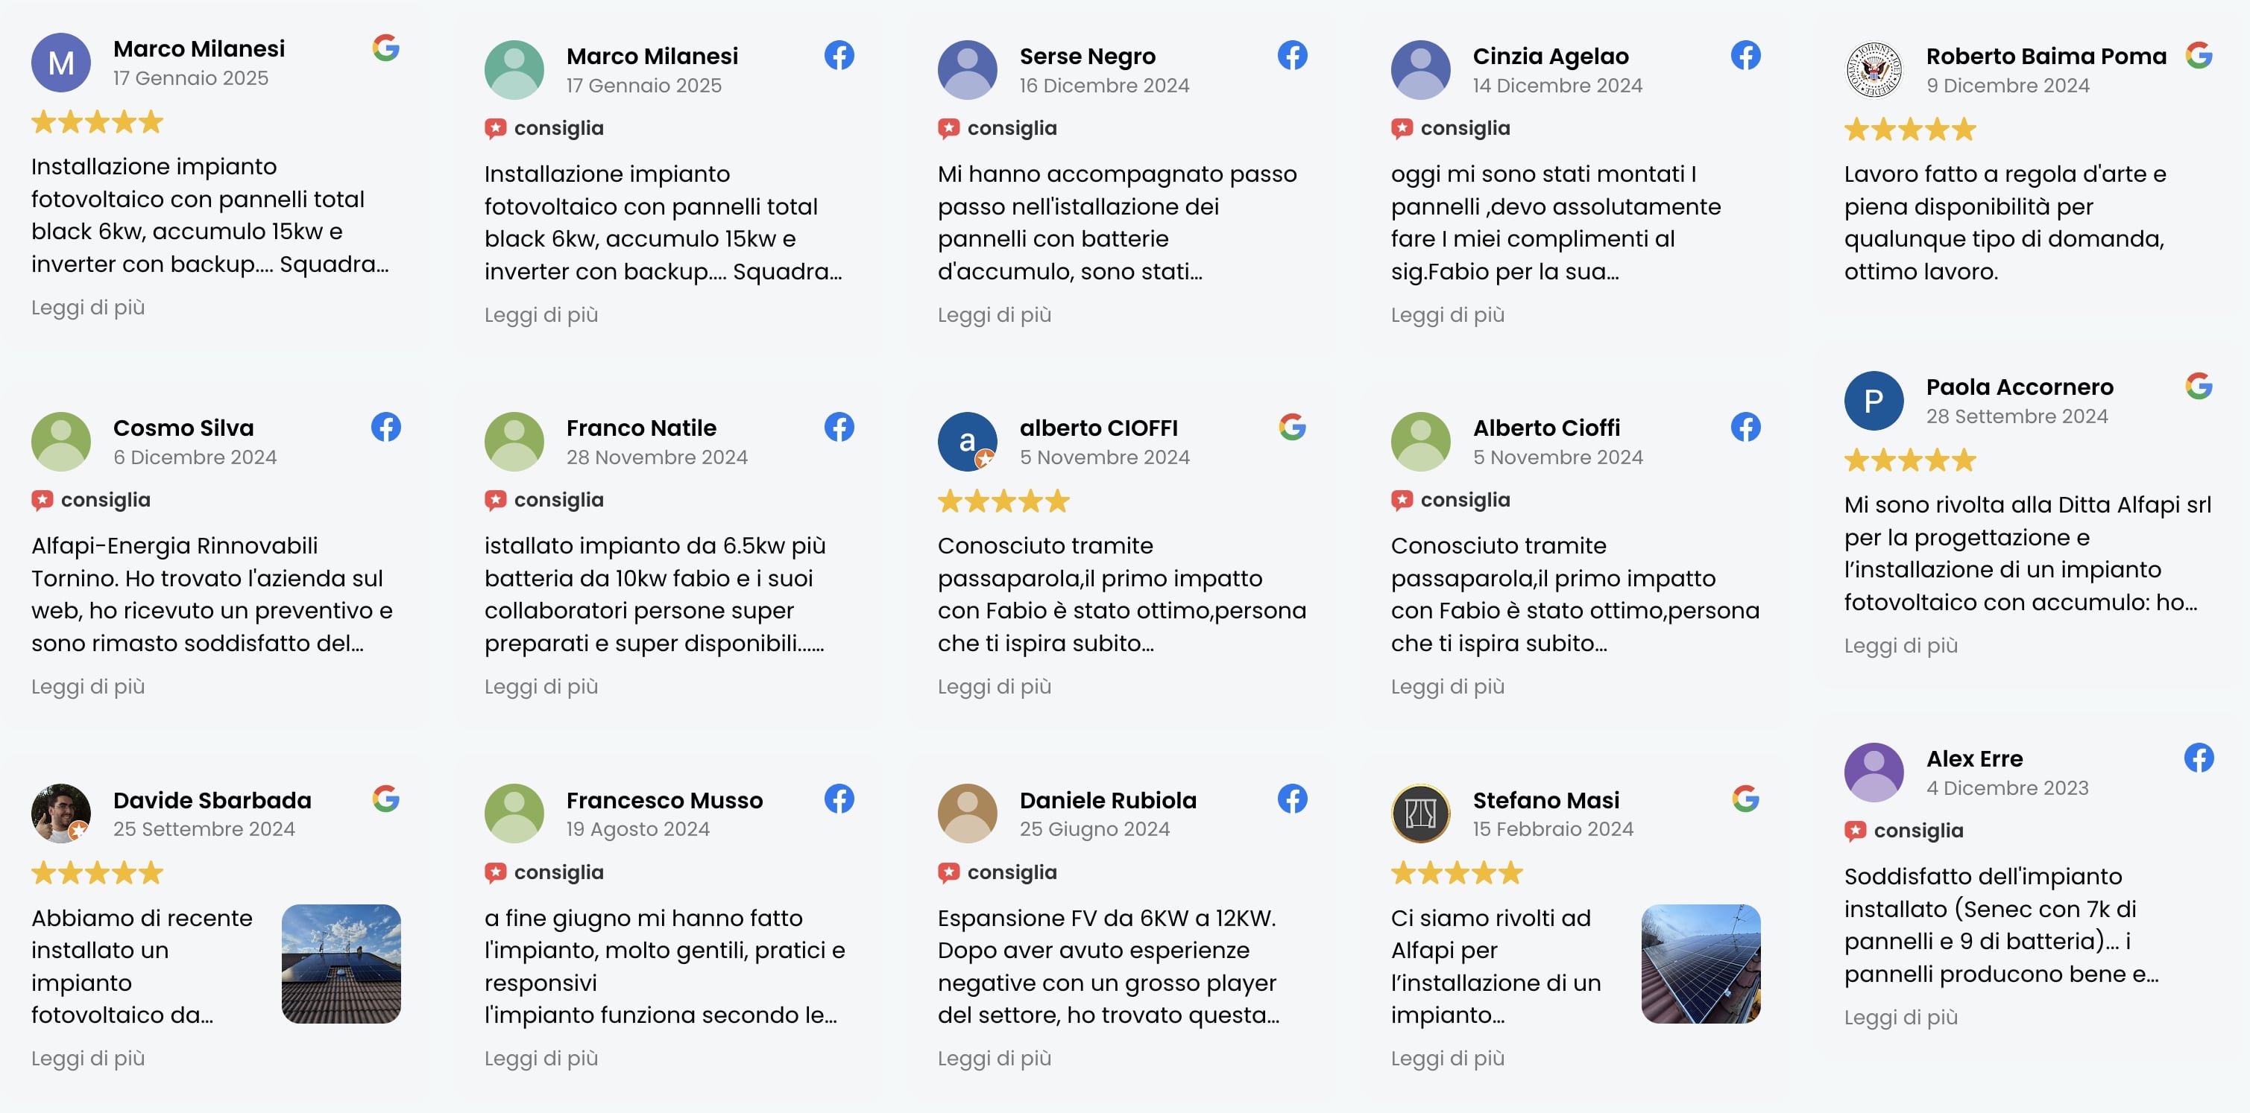This screenshot has width=2250, height=1113.
Task: Open the Franco Natile reviewer name link
Action: 641,428
